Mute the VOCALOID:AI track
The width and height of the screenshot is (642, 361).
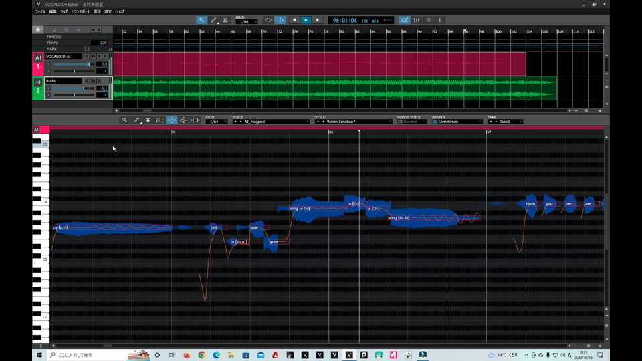click(x=92, y=57)
